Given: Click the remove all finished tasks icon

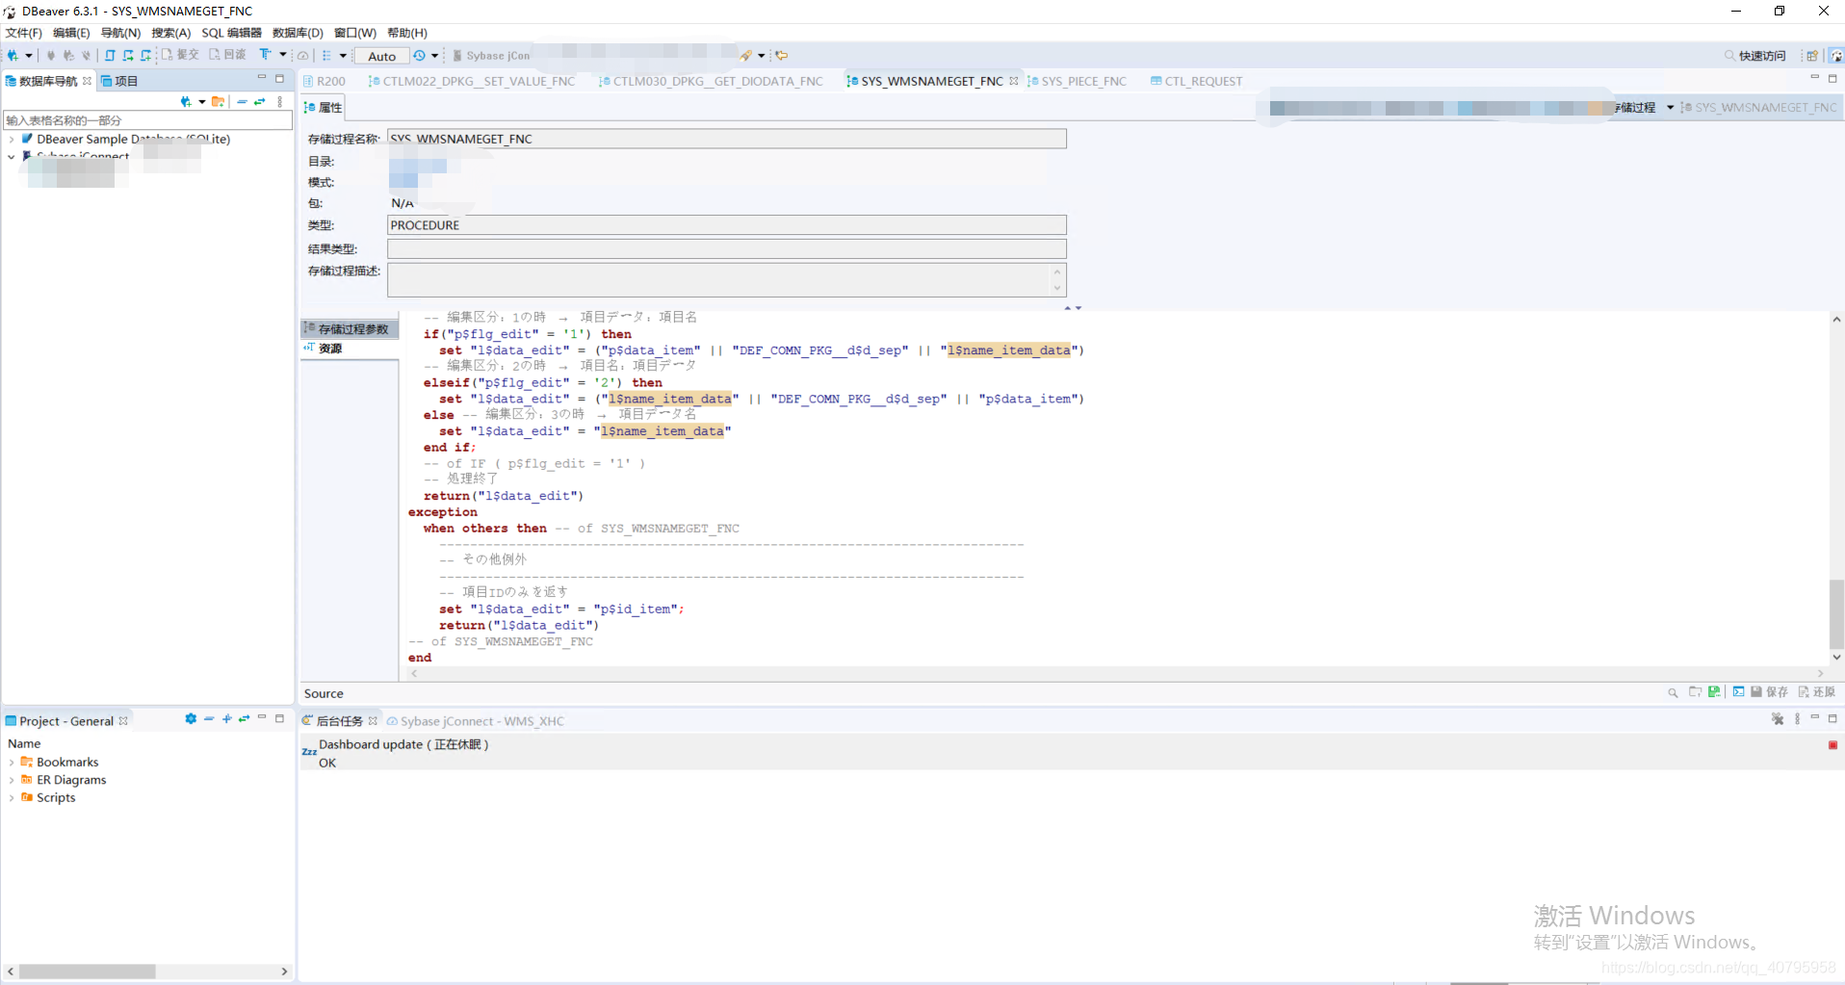Looking at the screenshot, I should click(x=1778, y=719).
